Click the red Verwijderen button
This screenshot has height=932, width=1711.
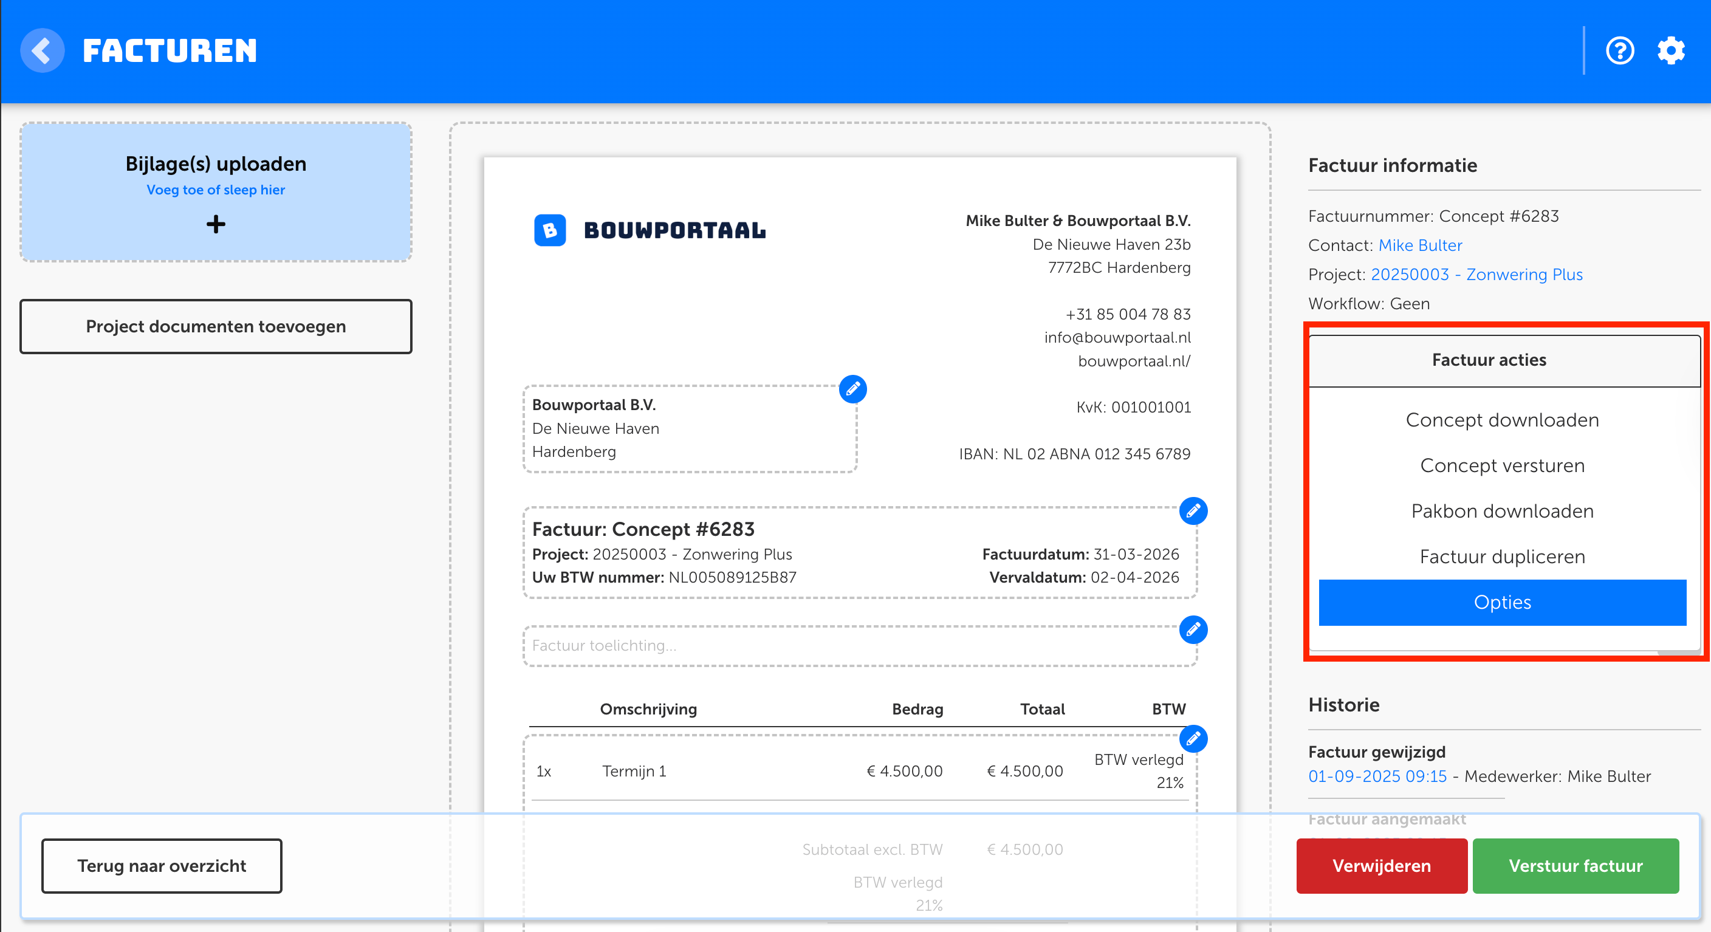pos(1382,866)
